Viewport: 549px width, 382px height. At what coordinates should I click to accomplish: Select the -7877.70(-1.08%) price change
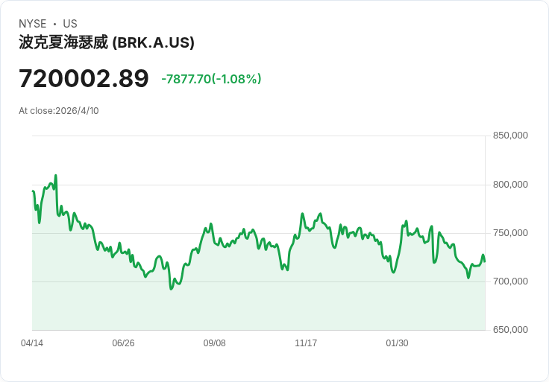coord(211,79)
